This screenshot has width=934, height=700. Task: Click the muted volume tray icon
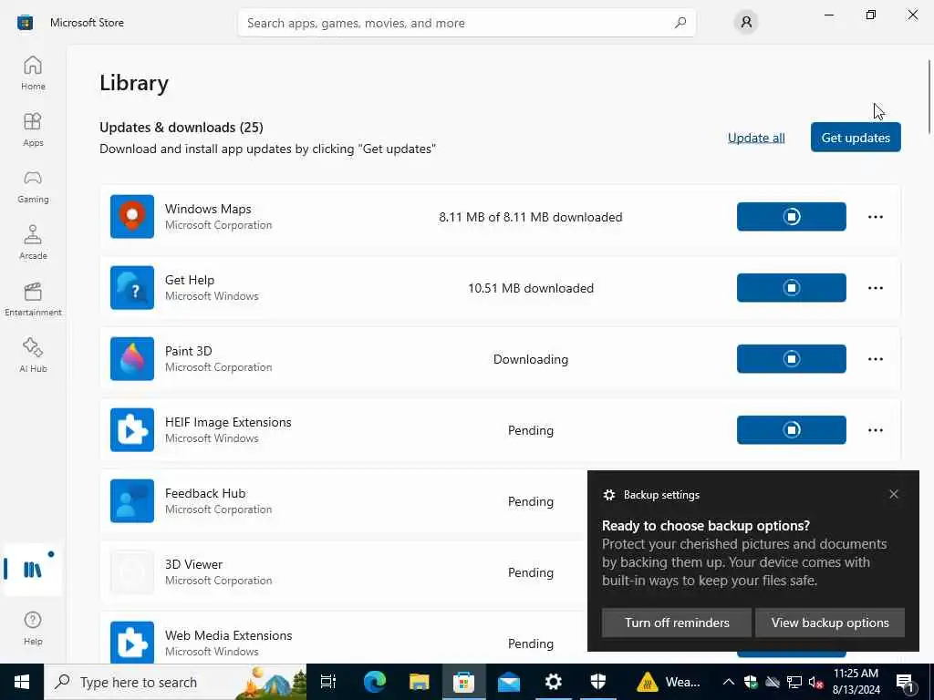point(816,682)
